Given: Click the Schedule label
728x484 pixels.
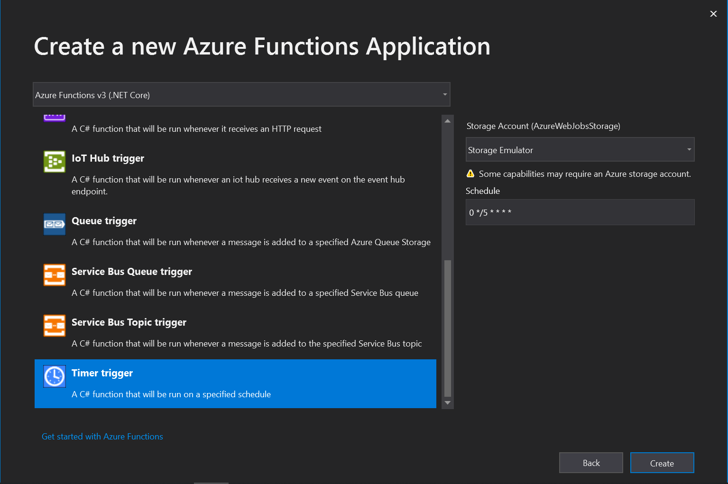Looking at the screenshot, I should click(x=483, y=191).
